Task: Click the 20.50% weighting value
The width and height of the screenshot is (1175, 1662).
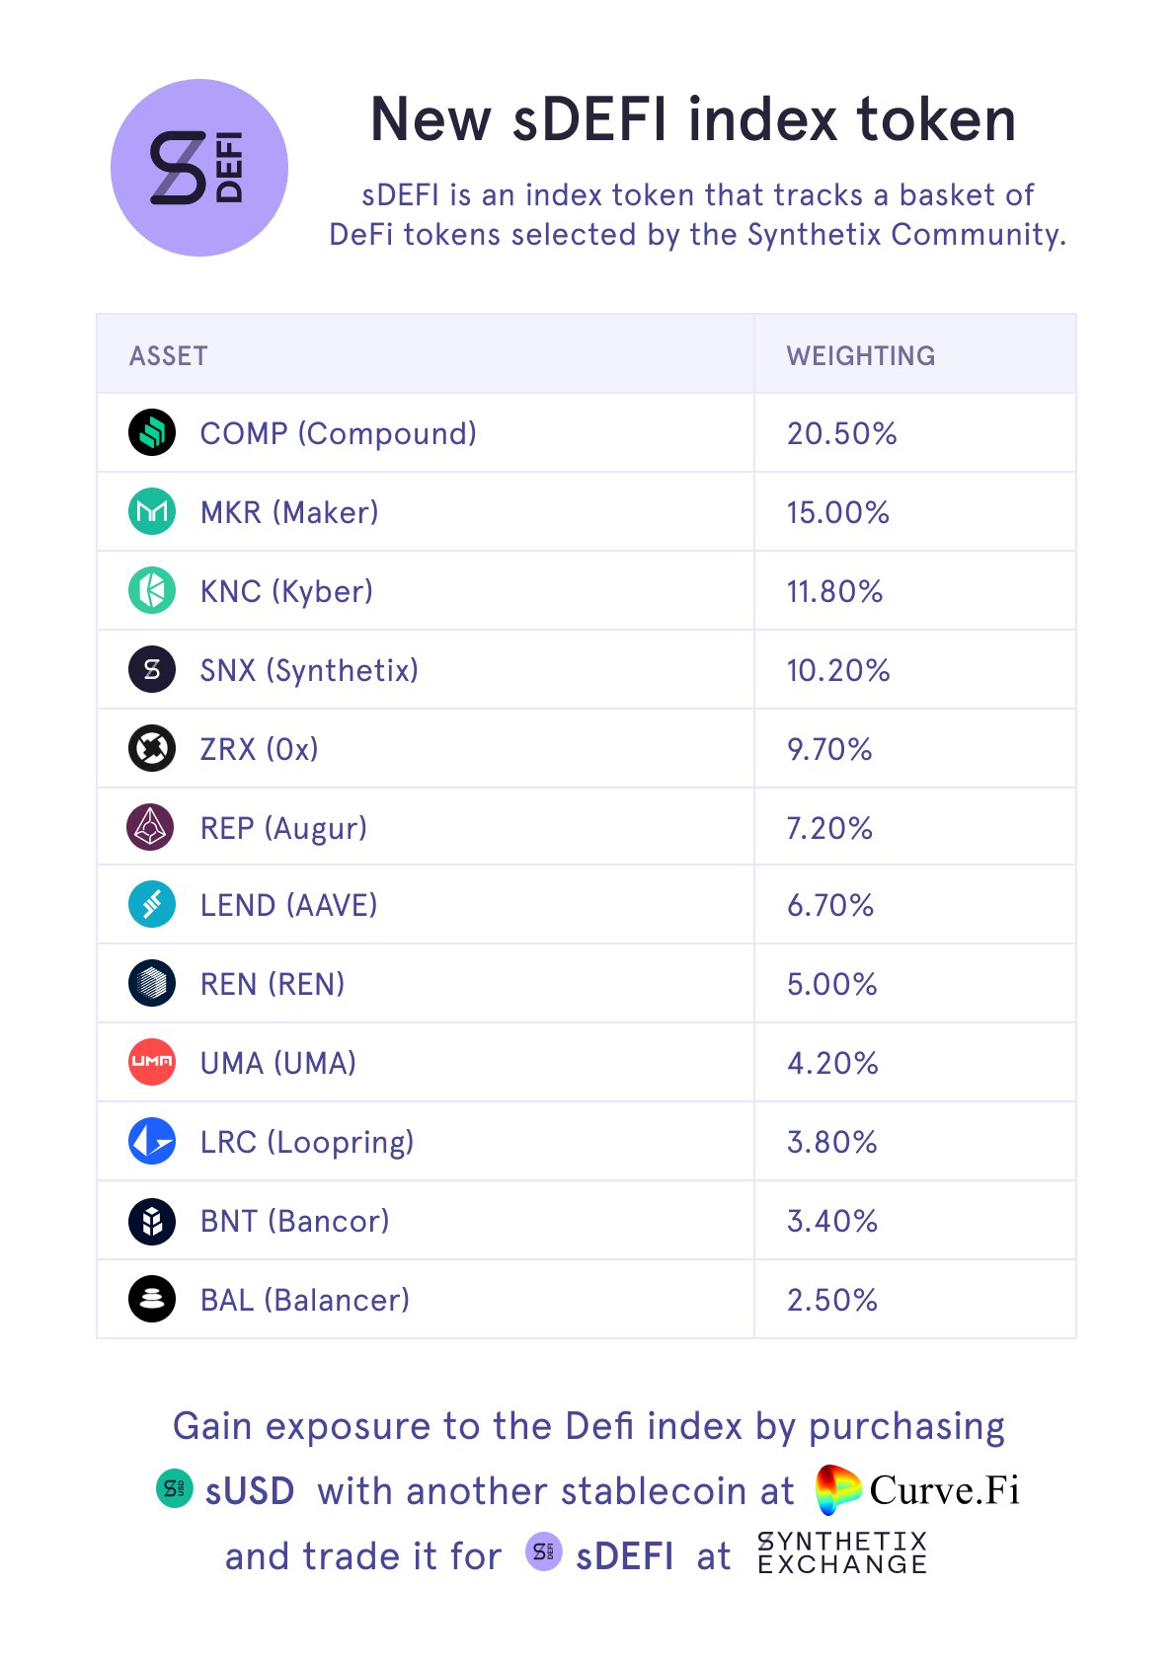Action: (x=841, y=433)
